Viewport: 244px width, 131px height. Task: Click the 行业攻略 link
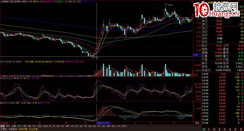click(x=33, y=129)
